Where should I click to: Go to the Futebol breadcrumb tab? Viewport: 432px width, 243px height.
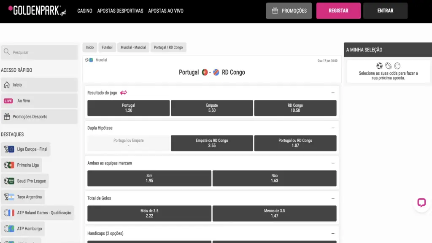[107, 47]
